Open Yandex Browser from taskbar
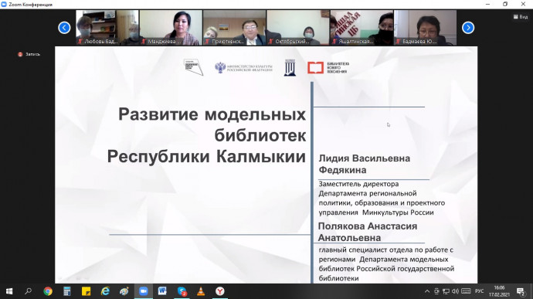The width and height of the screenshot is (533, 299). pyautogui.click(x=220, y=291)
